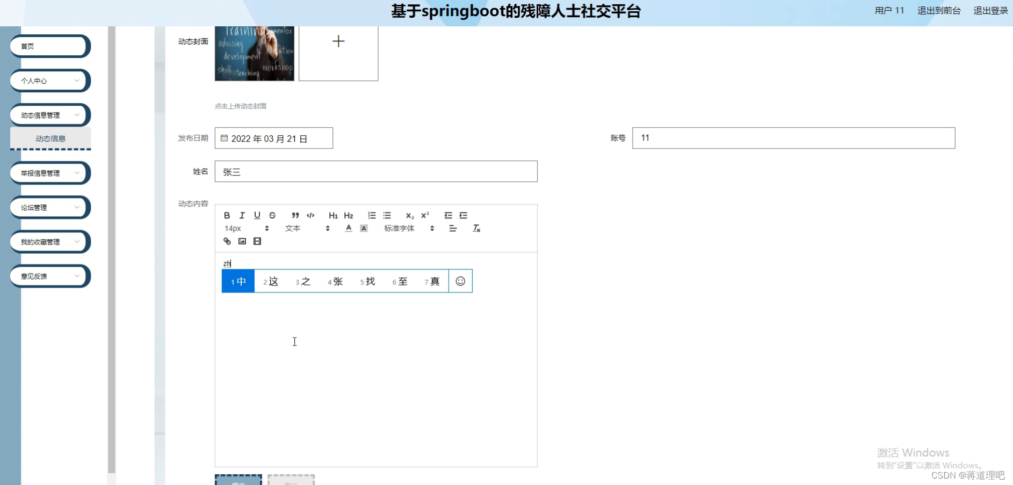
Task: Apply superscript formatting
Action: coord(424,215)
